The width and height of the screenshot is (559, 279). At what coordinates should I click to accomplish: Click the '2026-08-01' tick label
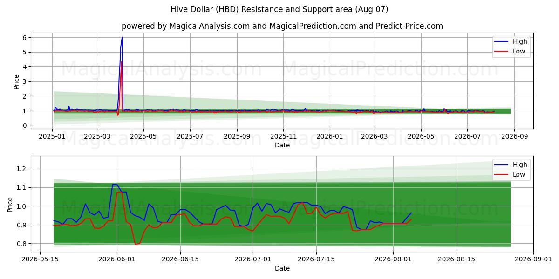(393, 259)
